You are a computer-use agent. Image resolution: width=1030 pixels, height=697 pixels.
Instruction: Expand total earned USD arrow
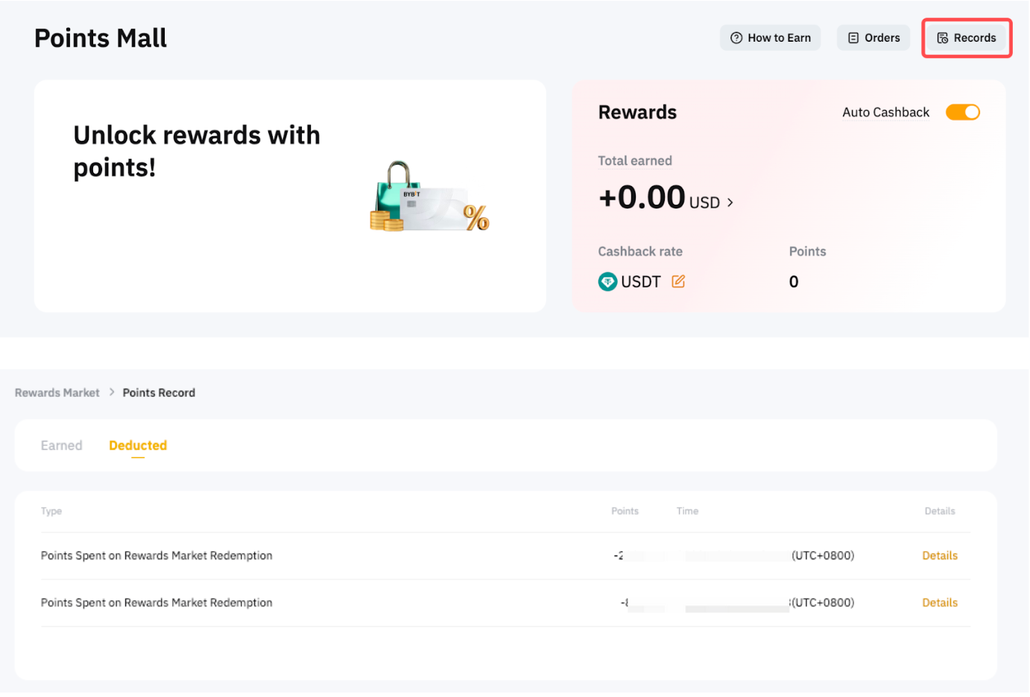click(730, 203)
